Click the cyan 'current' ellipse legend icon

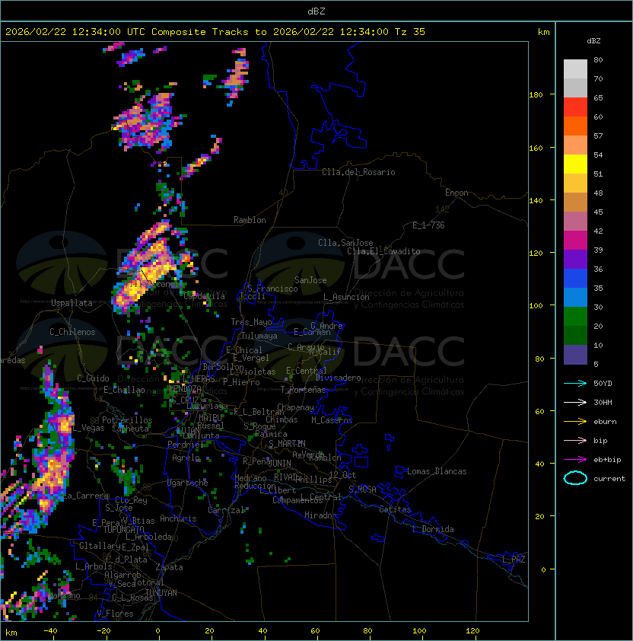[x=575, y=478]
